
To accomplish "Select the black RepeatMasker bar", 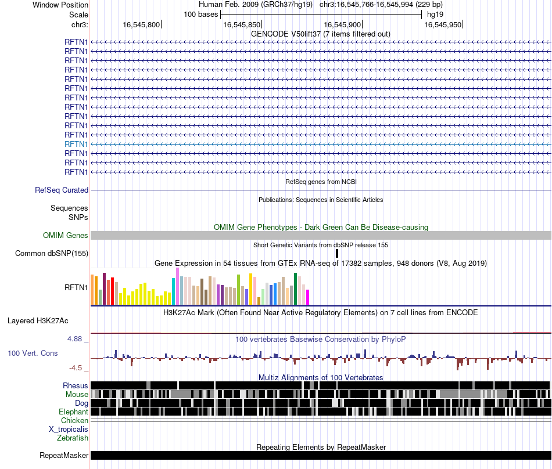I will coord(321,455).
